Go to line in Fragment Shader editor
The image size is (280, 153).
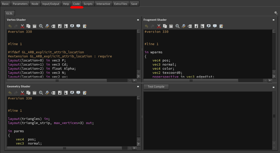[190, 26]
